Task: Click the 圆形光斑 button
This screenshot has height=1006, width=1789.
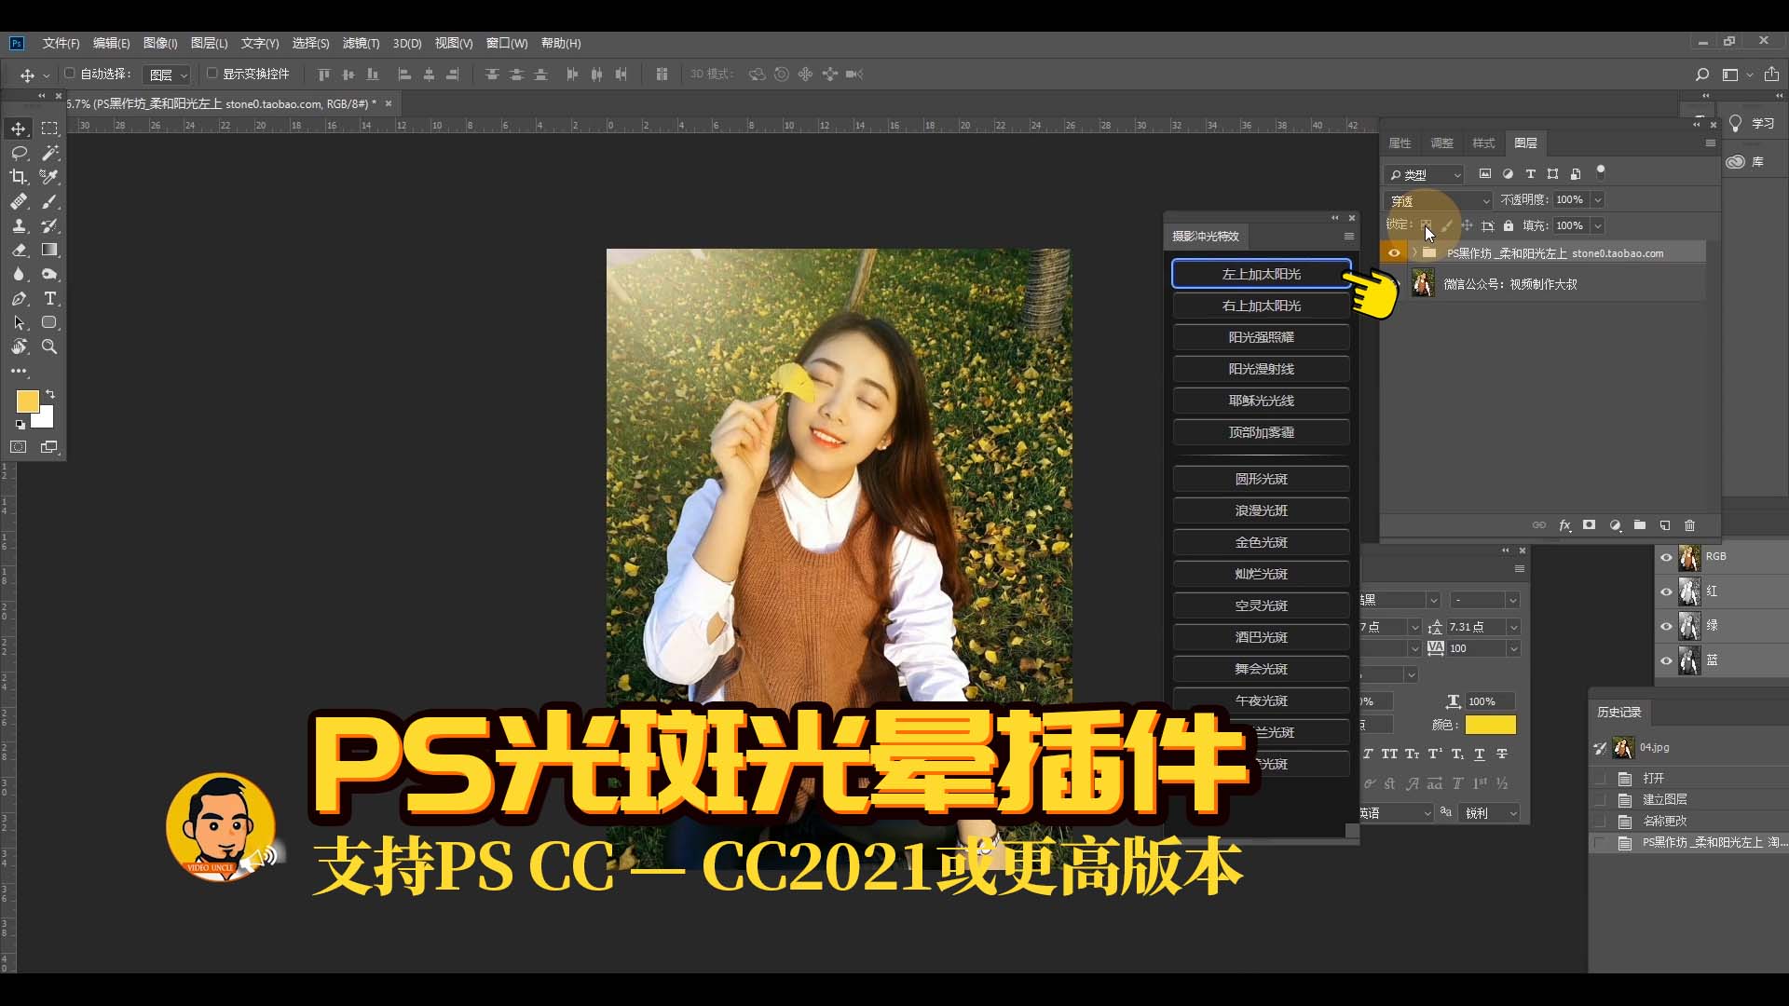Action: point(1262,479)
